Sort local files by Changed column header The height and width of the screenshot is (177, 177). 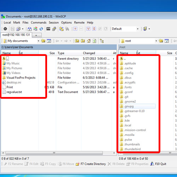(97, 53)
